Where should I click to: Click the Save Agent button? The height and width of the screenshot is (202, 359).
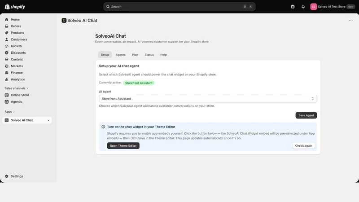[x=306, y=115]
